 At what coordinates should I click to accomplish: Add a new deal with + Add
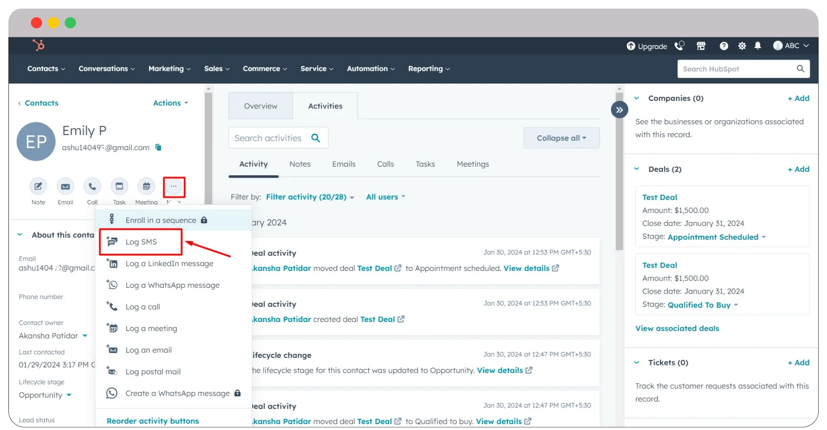tap(798, 169)
